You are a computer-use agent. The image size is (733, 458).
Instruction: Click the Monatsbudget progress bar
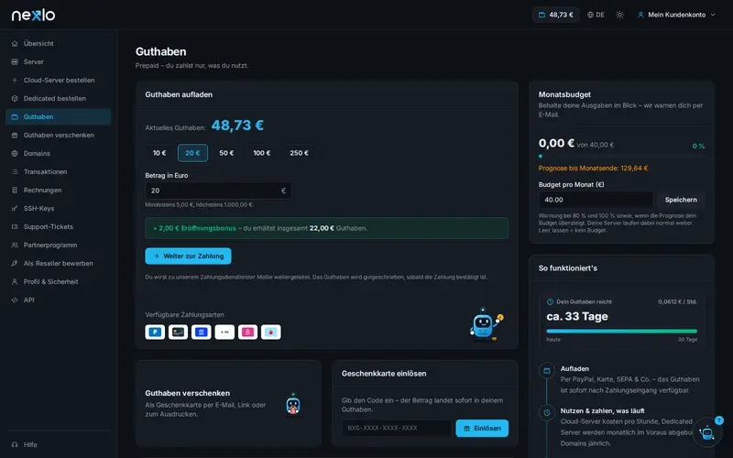pos(621,156)
